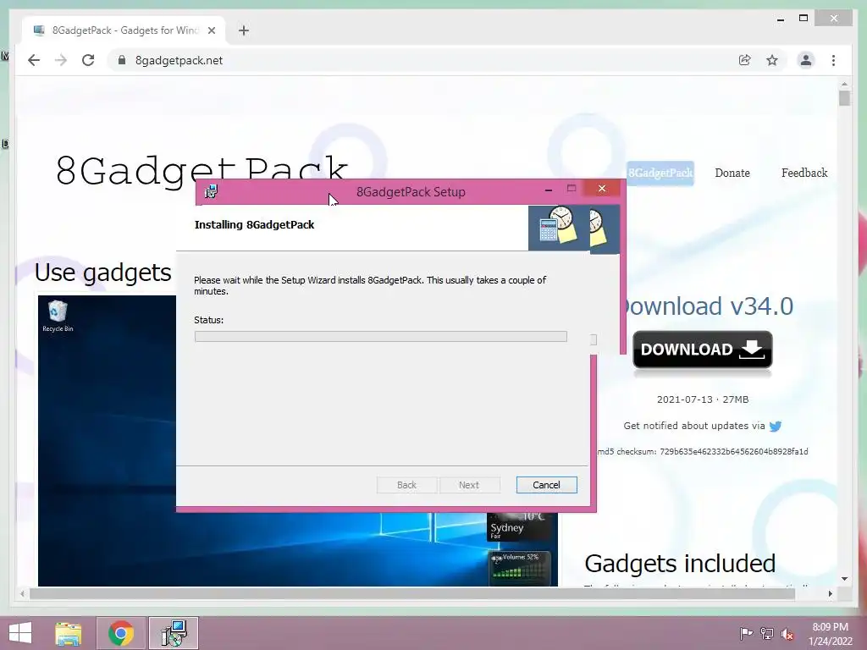
Task: Click the horizontal scrollbar left arrow
Action: point(22,593)
